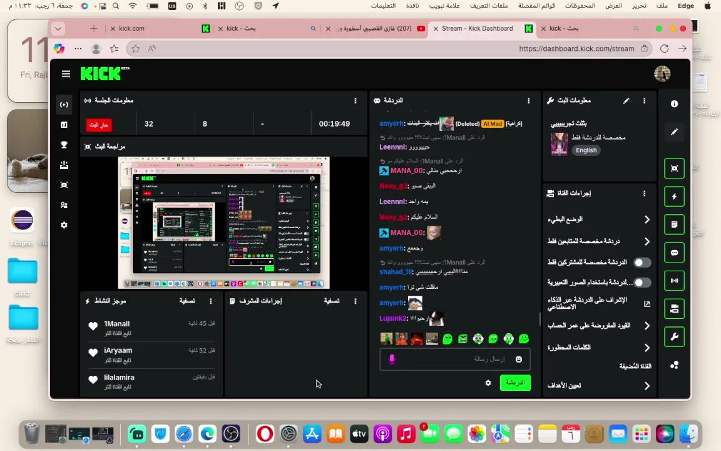The height and width of the screenshot is (451, 721).
Task: Toggle the stream preview widget icon in right bar
Action: pyautogui.click(x=674, y=168)
